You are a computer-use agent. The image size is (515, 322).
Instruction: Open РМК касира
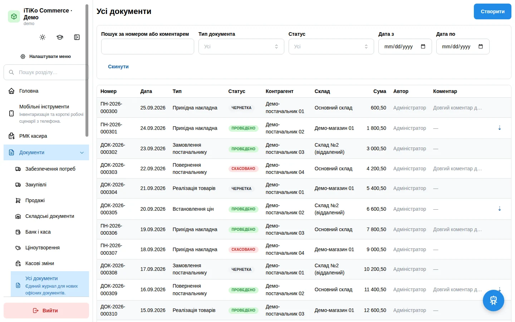[46, 136]
